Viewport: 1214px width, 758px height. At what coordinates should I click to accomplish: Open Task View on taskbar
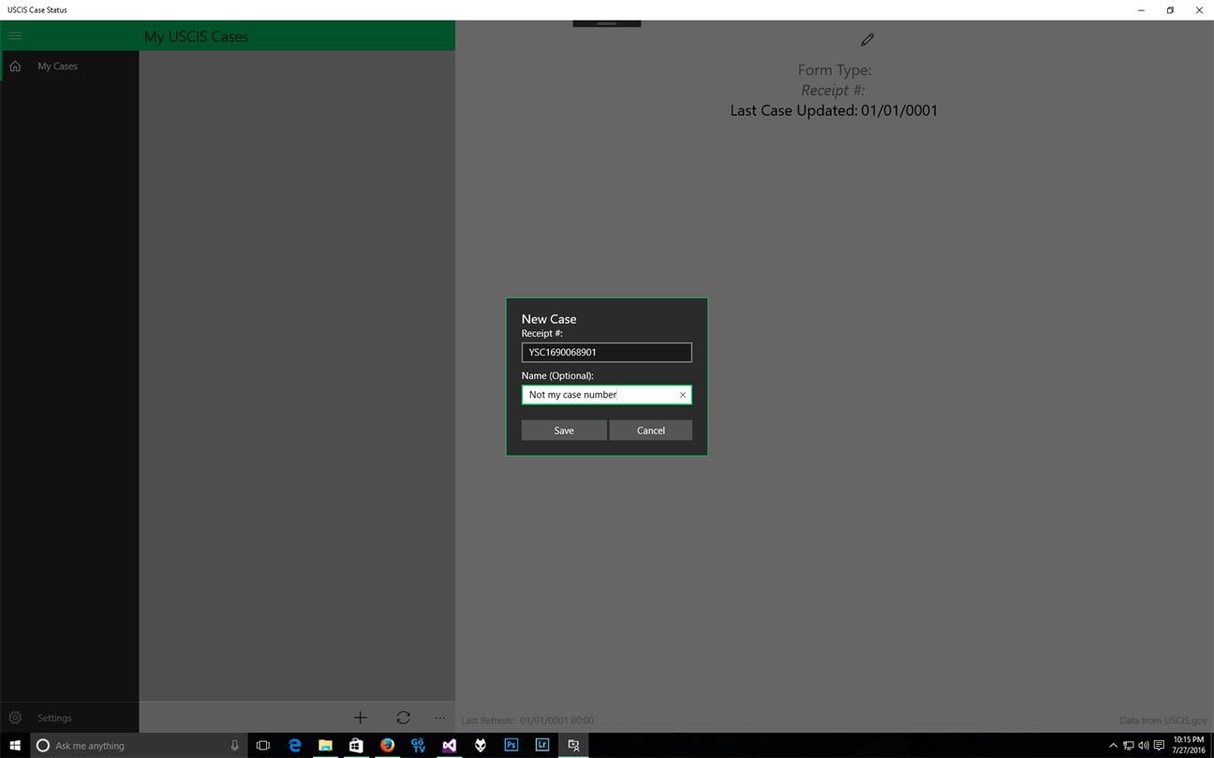pos(263,746)
